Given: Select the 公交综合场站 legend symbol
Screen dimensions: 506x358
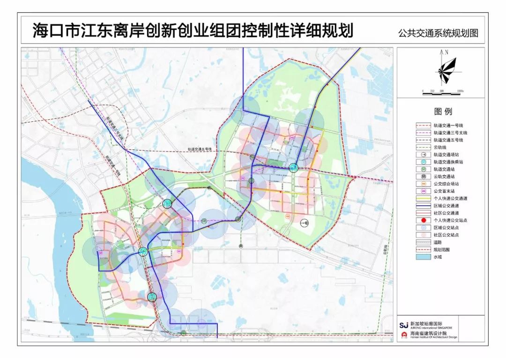Looking at the screenshot, I should (x=423, y=184).
